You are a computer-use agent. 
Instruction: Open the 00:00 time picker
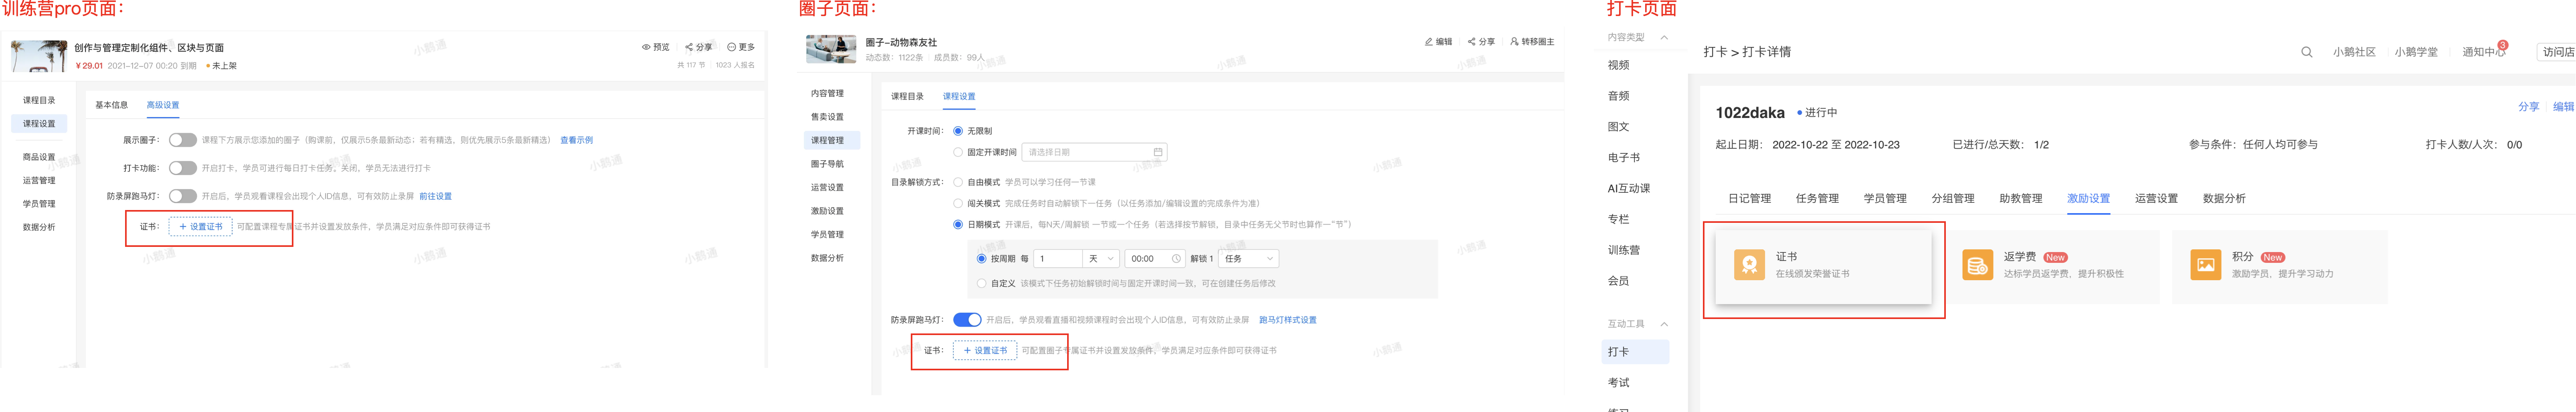1155,259
